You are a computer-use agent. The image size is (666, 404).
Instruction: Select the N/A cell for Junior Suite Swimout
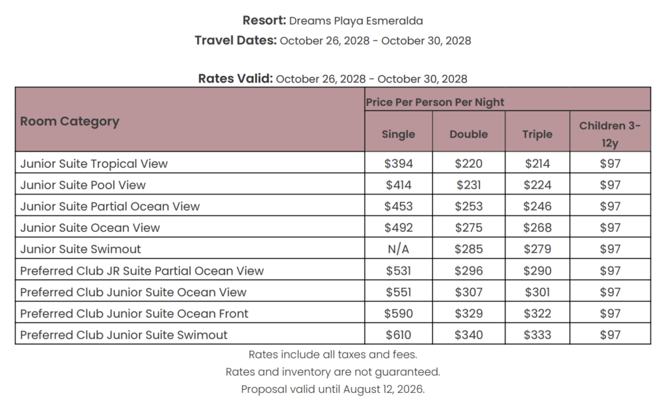pyautogui.click(x=398, y=249)
